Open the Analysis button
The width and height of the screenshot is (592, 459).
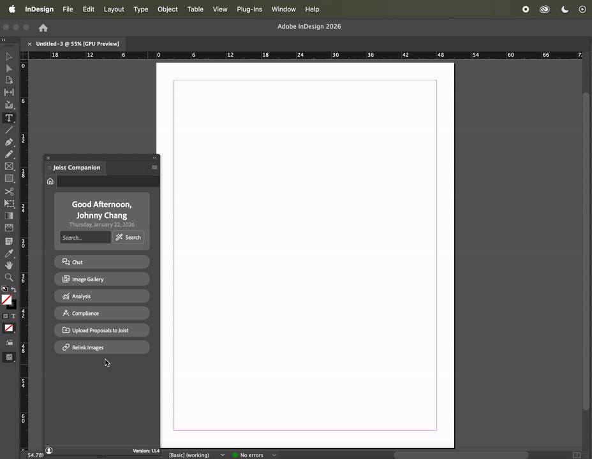102,296
